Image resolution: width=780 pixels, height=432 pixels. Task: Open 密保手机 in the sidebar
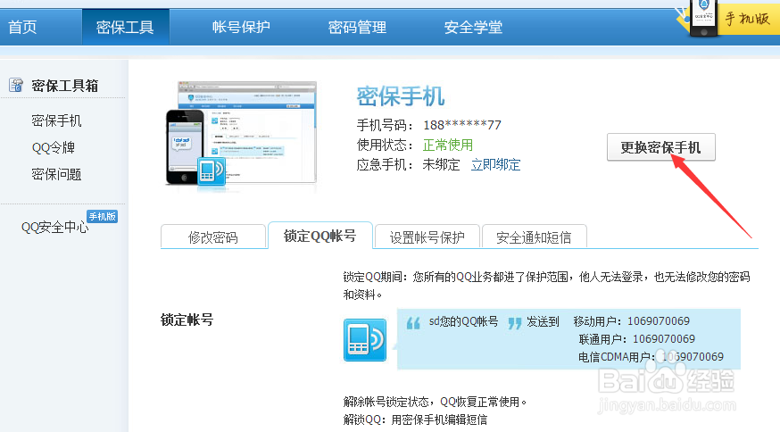tap(56, 120)
